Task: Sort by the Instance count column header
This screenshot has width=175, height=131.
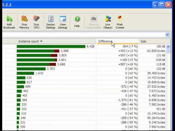Action: point(56,41)
